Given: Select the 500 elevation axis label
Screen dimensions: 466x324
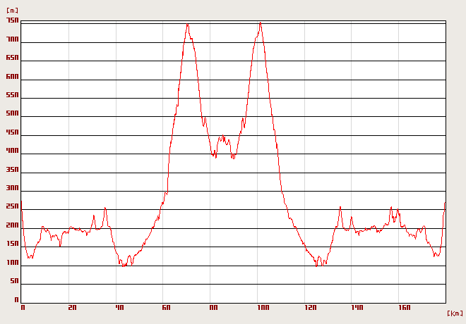Looking at the screenshot, I should tap(12, 114).
